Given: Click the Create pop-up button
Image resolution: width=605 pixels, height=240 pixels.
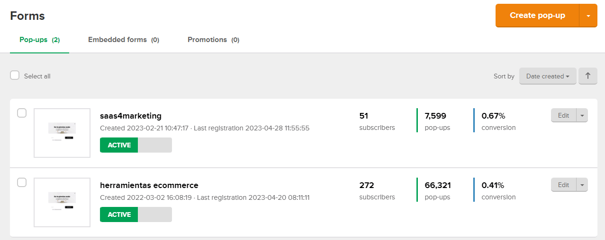Looking at the screenshot, I should click(x=537, y=16).
